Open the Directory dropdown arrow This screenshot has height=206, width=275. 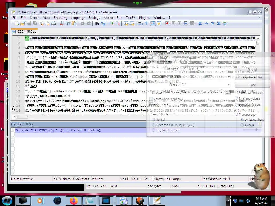point(222,92)
